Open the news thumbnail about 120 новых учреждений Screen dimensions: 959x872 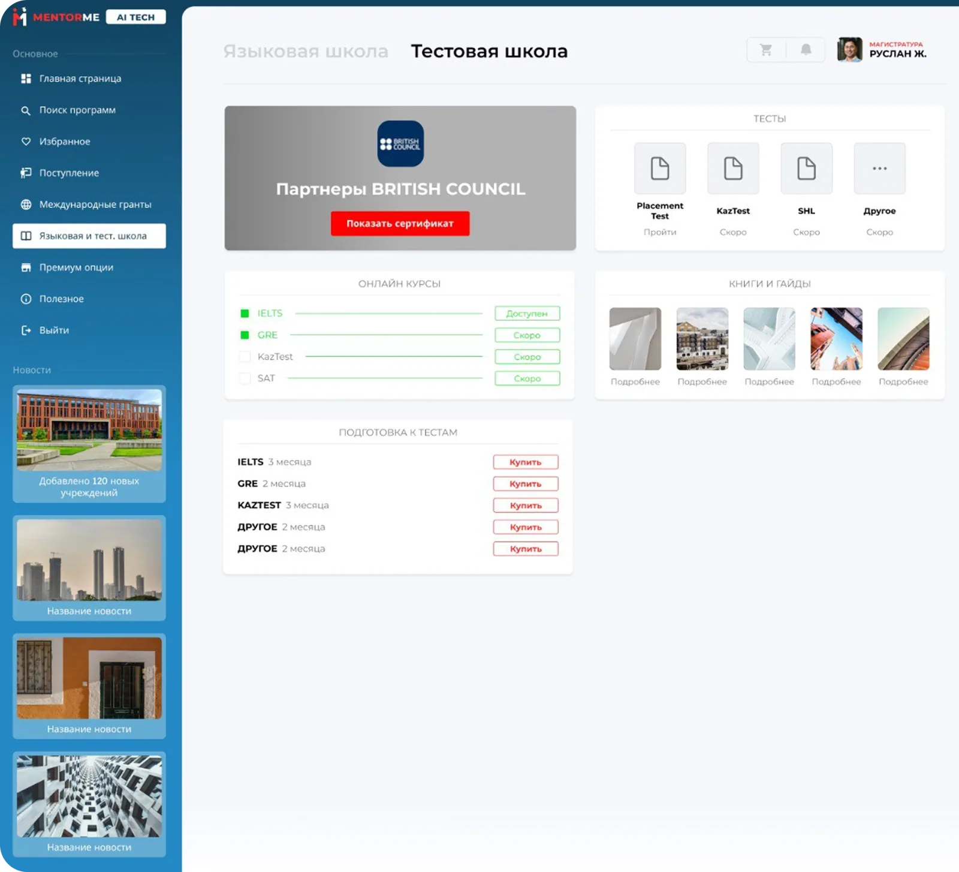point(89,429)
